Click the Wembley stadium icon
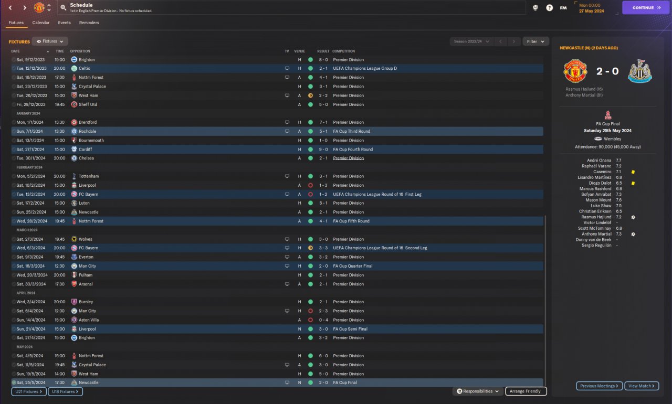 point(598,139)
